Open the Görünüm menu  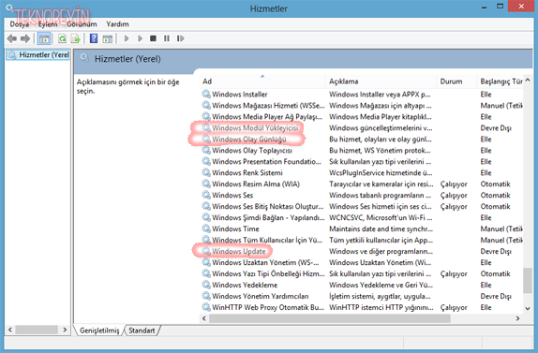82,24
